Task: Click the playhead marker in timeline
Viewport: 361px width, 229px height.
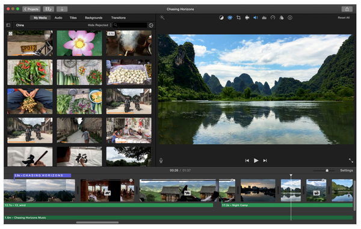Action: (291, 176)
